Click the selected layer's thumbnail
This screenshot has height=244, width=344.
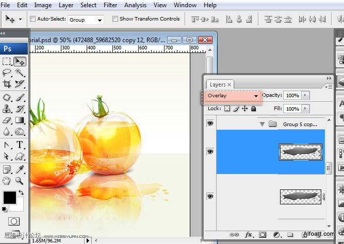click(300, 152)
